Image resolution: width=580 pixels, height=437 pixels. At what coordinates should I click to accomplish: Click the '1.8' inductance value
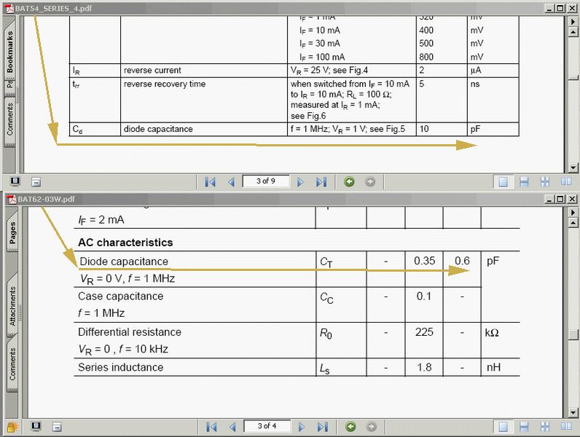click(x=424, y=367)
